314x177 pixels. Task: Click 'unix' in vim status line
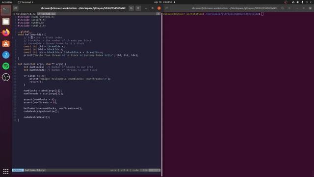tap(113, 170)
